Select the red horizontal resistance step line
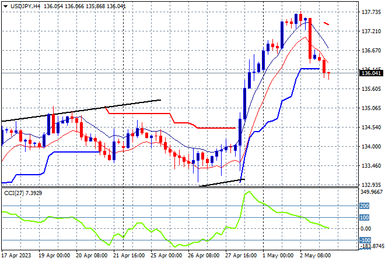The image size is (385, 262). point(170,118)
